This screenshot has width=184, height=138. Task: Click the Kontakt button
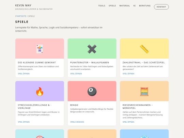162,7
